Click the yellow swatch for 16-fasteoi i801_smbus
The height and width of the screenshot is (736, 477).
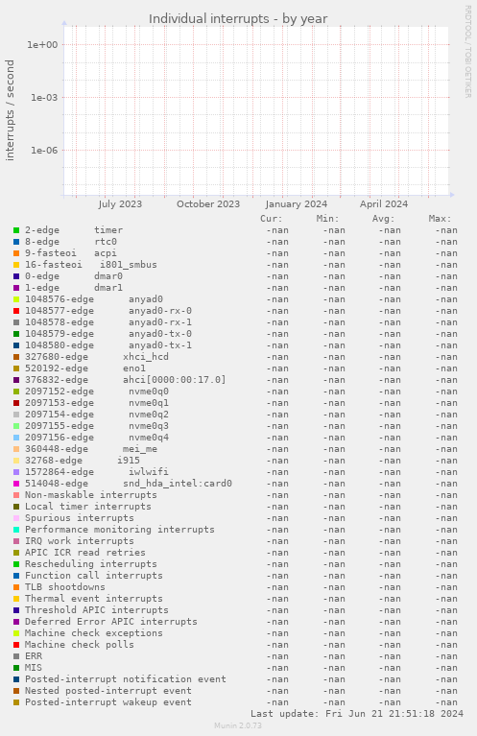pos(16,265)
